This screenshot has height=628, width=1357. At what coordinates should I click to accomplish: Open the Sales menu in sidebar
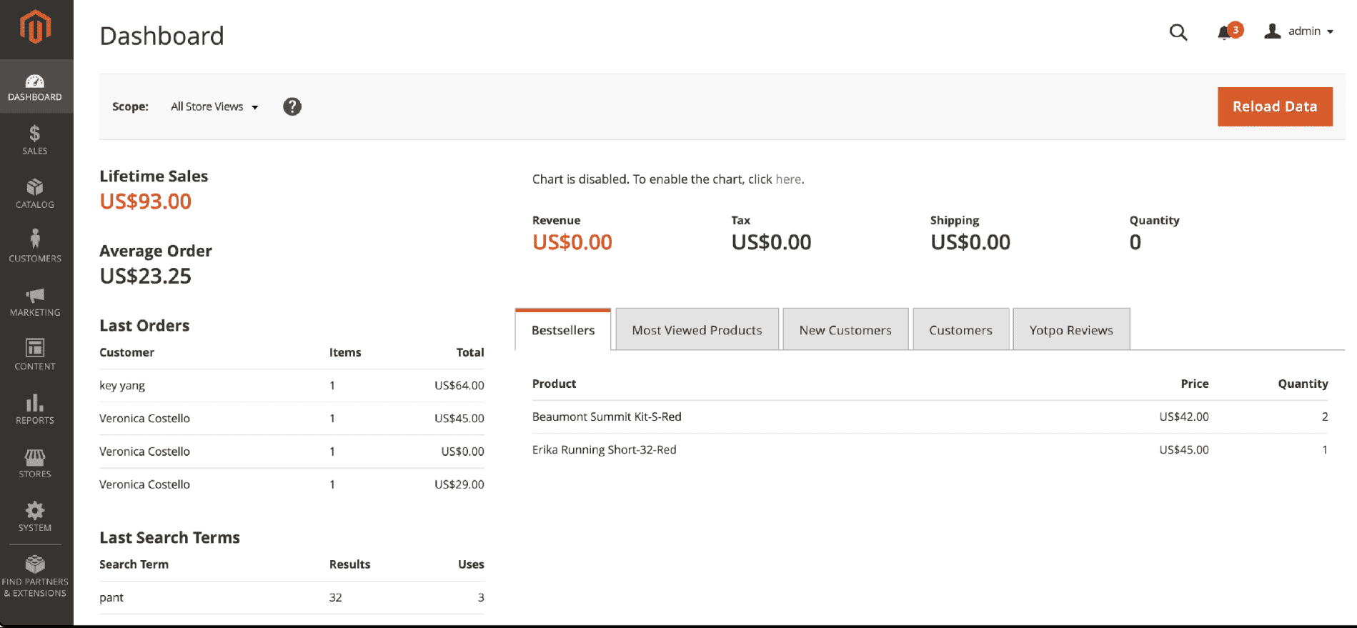coord(35,140)
